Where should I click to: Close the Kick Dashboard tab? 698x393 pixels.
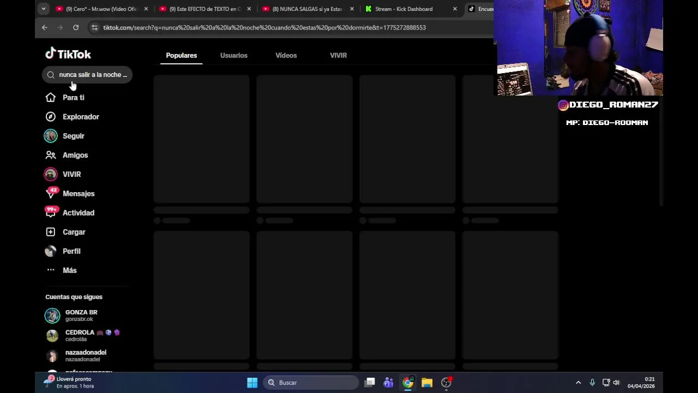point(455,9)
